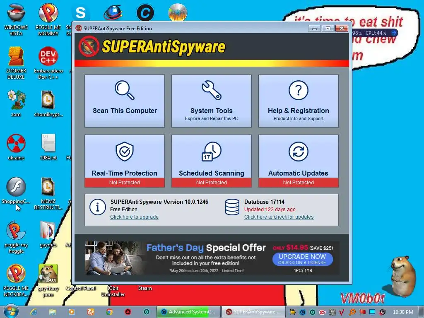This screenshot has height=318, width=424.
Task: Select PEGGLE ME MOMMY desktop icon
Action: tap(48, 19)
